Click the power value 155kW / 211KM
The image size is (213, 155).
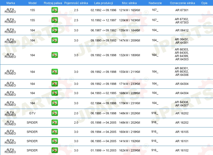129,72
